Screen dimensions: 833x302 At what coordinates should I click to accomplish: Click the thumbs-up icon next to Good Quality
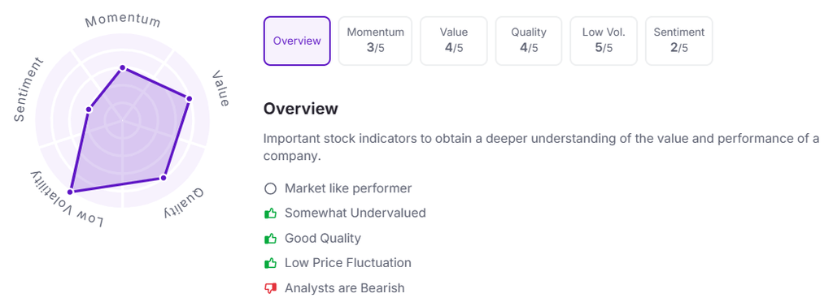pos(270,239)
